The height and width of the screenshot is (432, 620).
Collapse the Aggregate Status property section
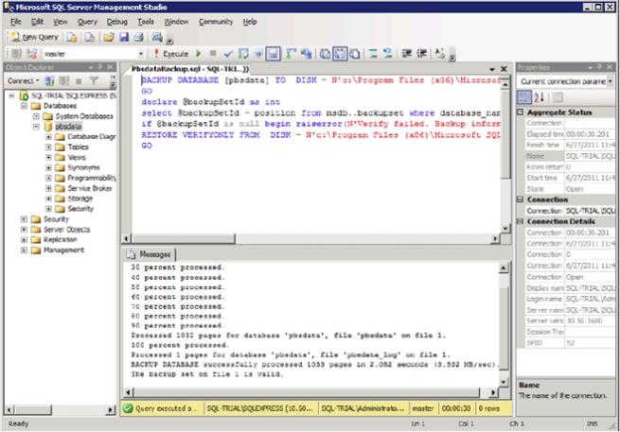(x=522, y=112)
